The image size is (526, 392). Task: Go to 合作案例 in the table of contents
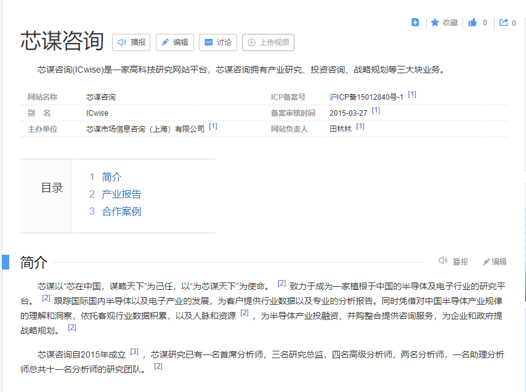tap(121, 212)
